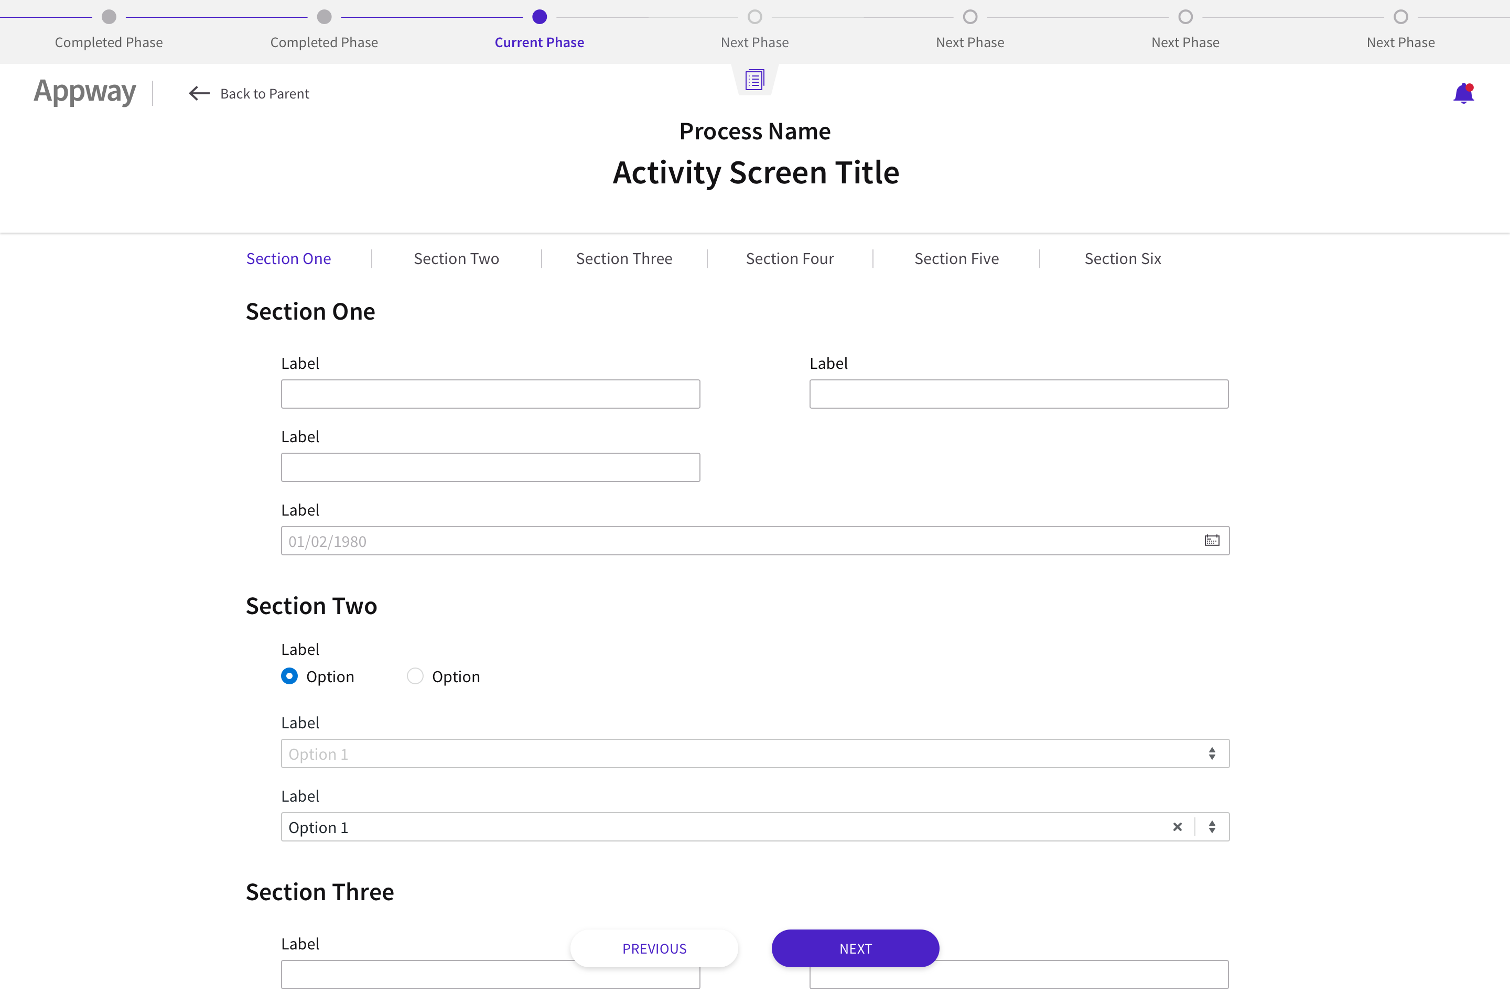Click the first Label text field in Section One
Screen dimensions: 1510x1006
pos(490,394)
